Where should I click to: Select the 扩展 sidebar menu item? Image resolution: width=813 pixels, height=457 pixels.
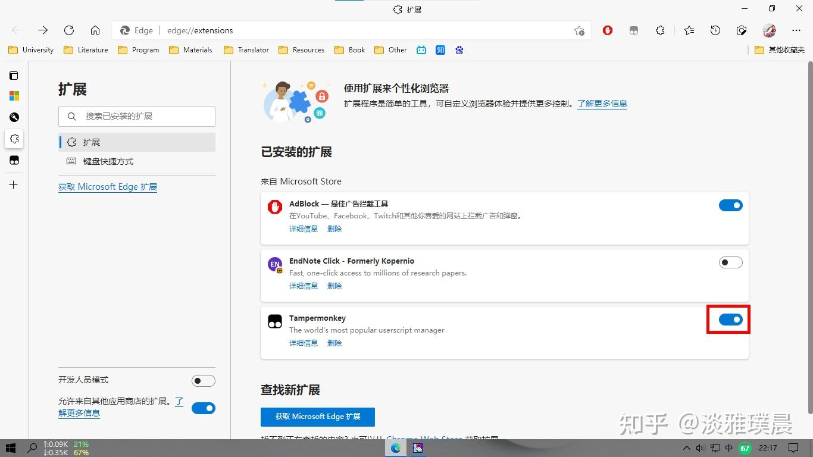[x=91, y=142]
